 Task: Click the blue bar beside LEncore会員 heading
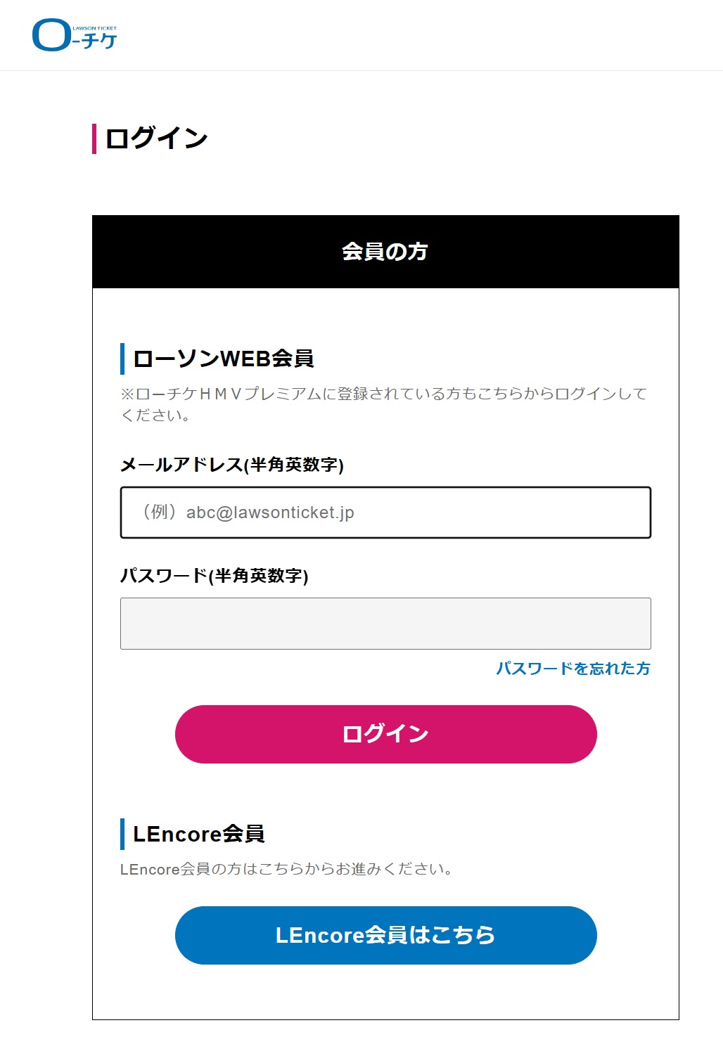tap(122, 834)
